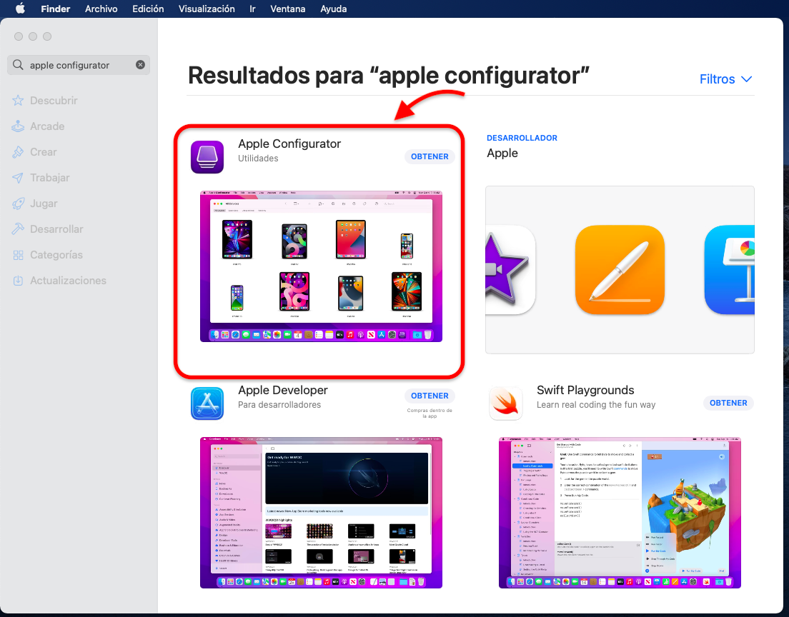Clear the apple configurator search field
This screenshot has width=789, height=617.
point(140,65)
